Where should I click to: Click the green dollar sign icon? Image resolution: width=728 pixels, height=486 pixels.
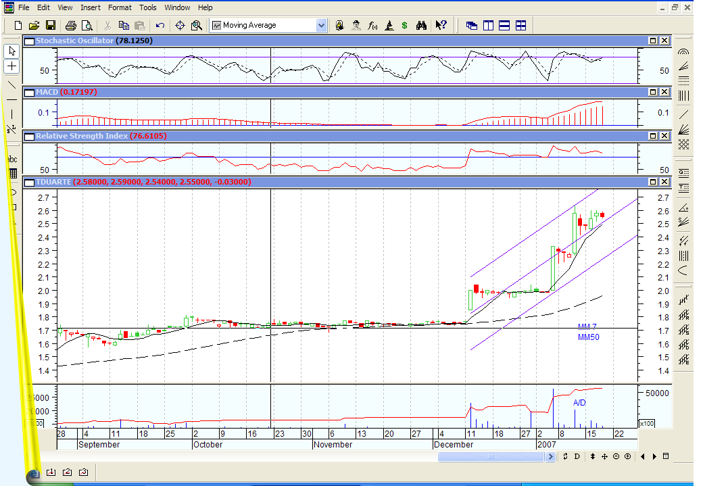(404, 26)
